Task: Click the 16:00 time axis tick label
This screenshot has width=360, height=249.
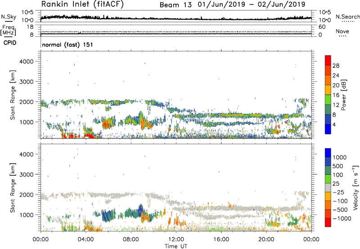Action: point(221,240)
